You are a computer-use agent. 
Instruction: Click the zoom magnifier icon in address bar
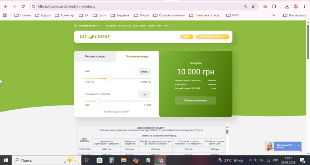(x=245, y=6)
